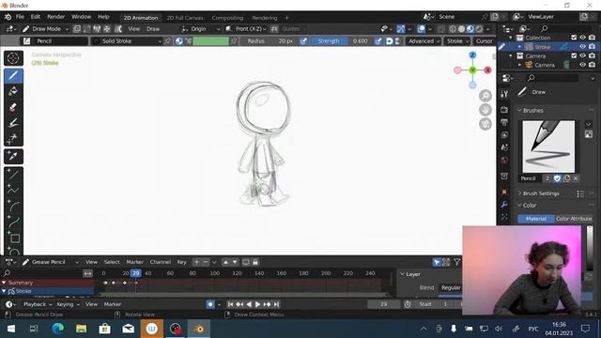Switch to Compositing workspace tab
This screenshot has height=338, width=601.
(x=227, y=18)
